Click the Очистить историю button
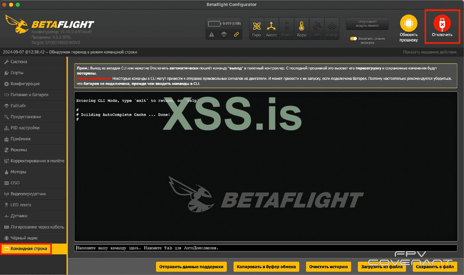This screenshot has height=275, width=464. click(329, 267)
